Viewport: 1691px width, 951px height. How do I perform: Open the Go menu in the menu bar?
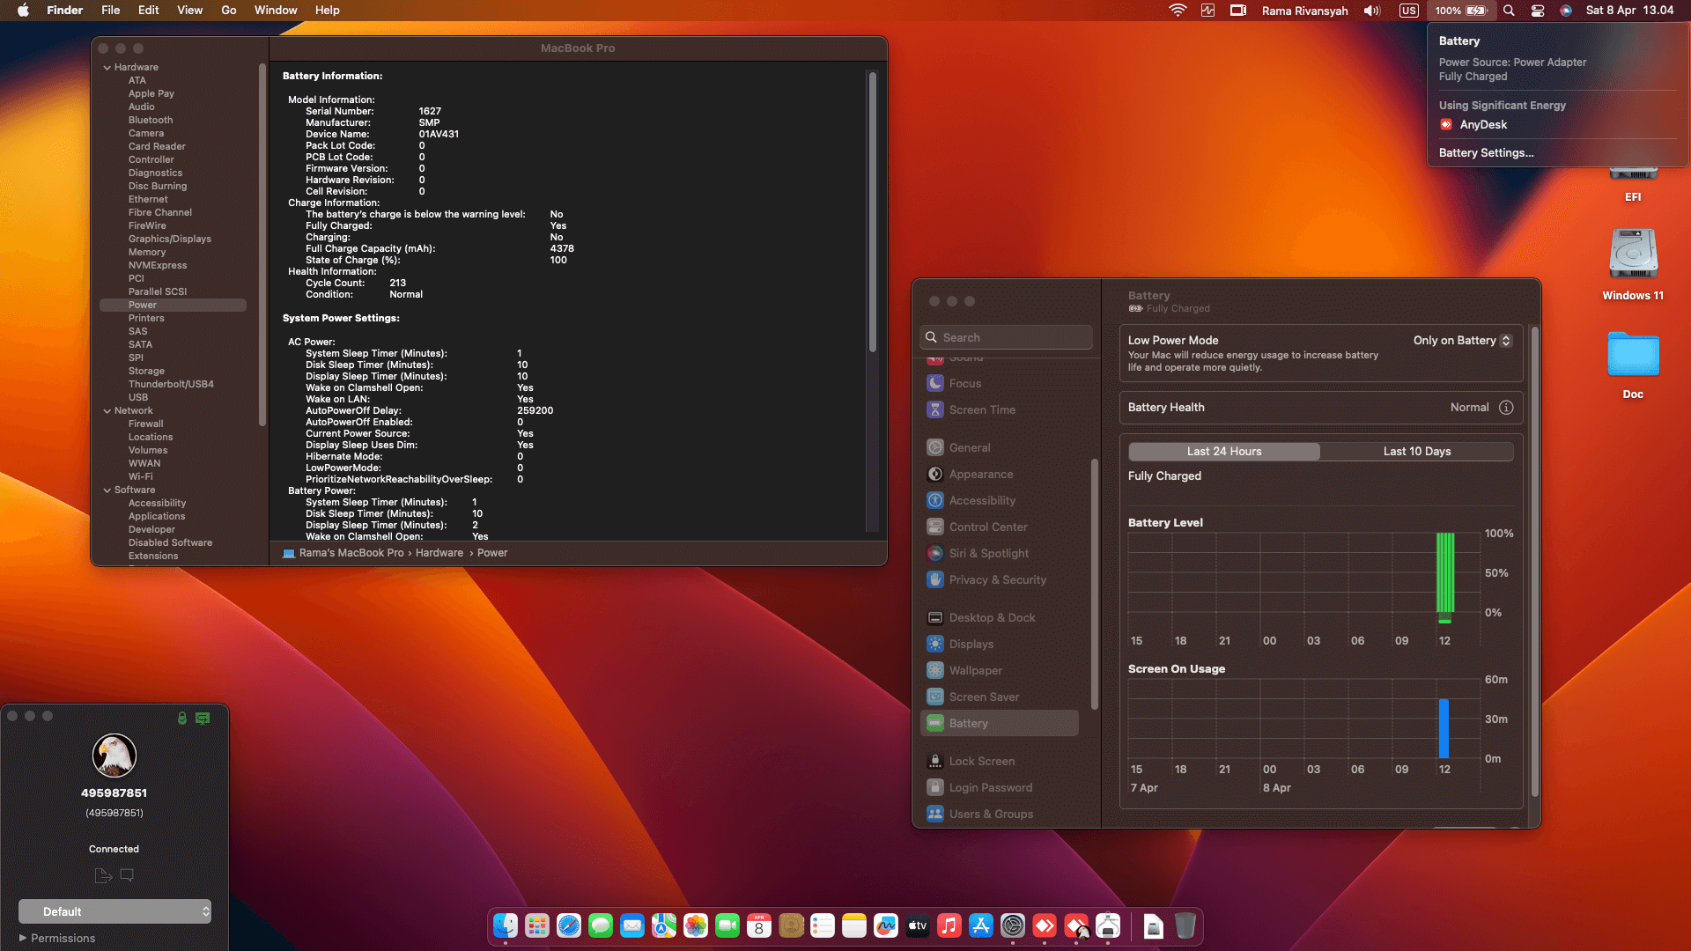(x=228, y=10)
